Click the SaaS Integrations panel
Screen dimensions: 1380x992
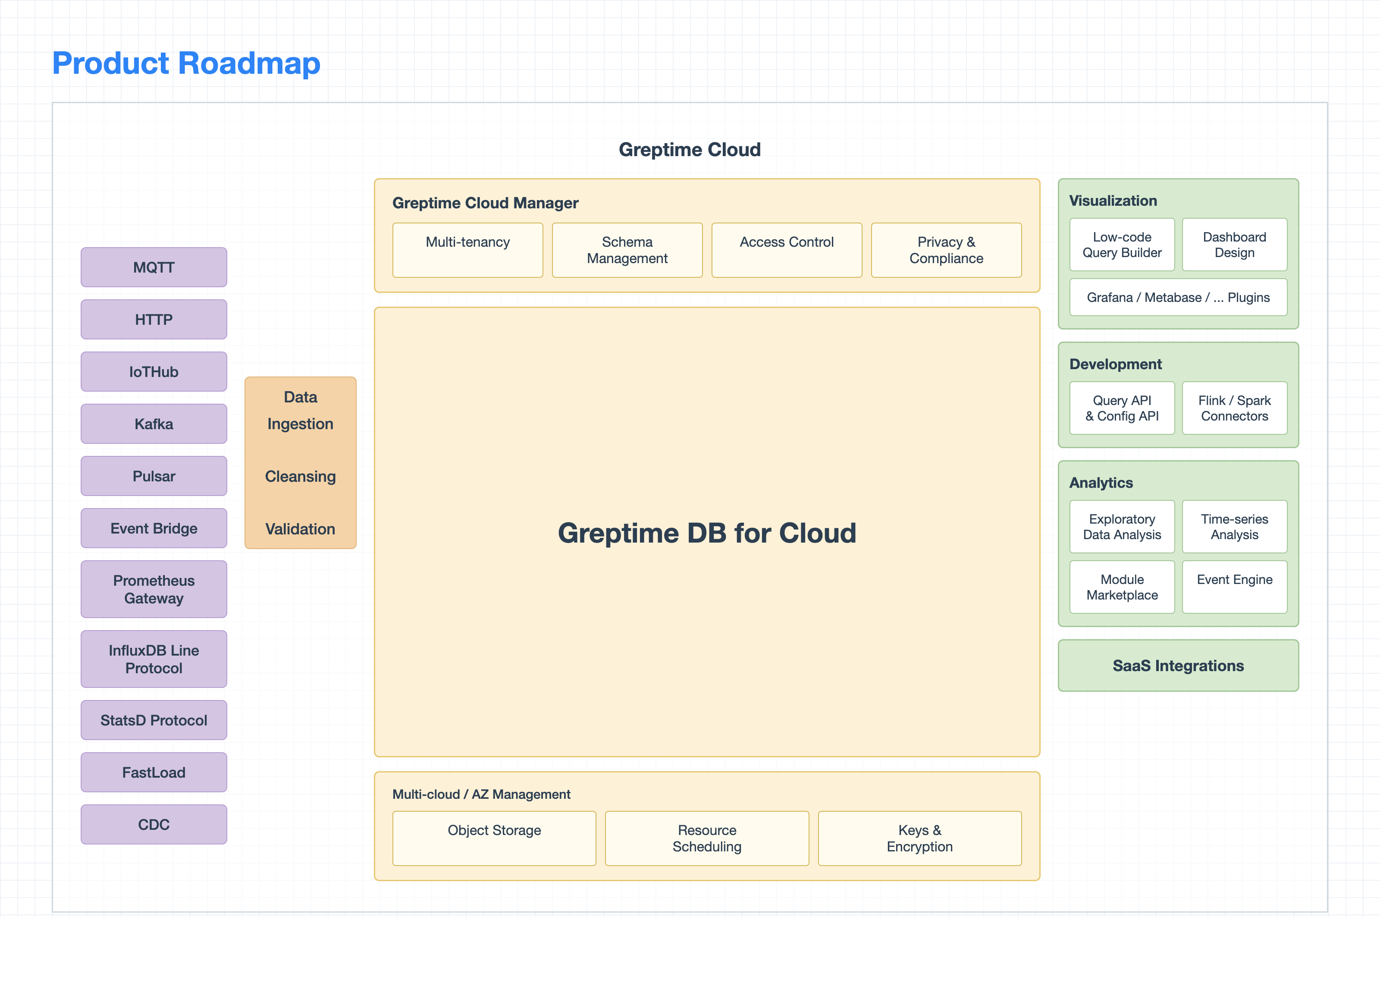(x=1178, y=665)
